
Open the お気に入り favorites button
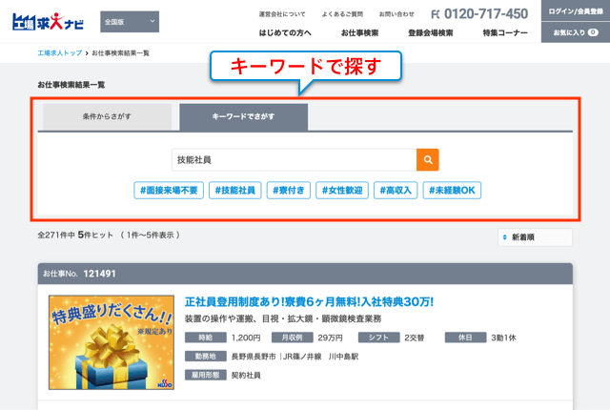tap(575, 32)
